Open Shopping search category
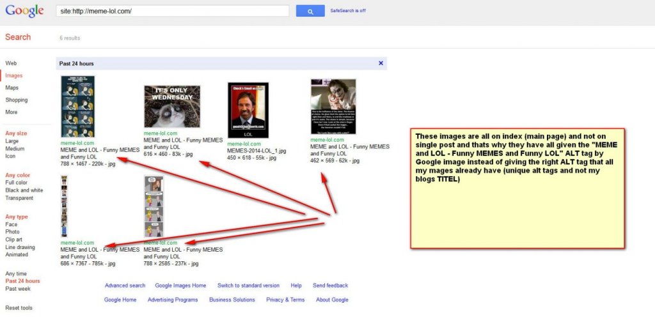This screenshot has height=336, width=655. (16, 100)
